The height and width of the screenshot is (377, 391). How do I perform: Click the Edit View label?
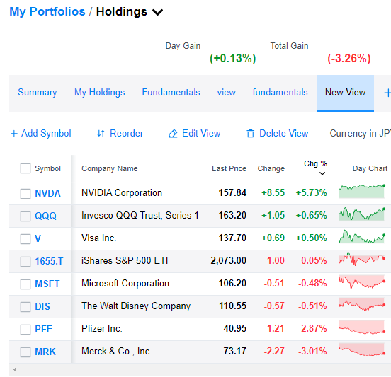click(201, 134)
